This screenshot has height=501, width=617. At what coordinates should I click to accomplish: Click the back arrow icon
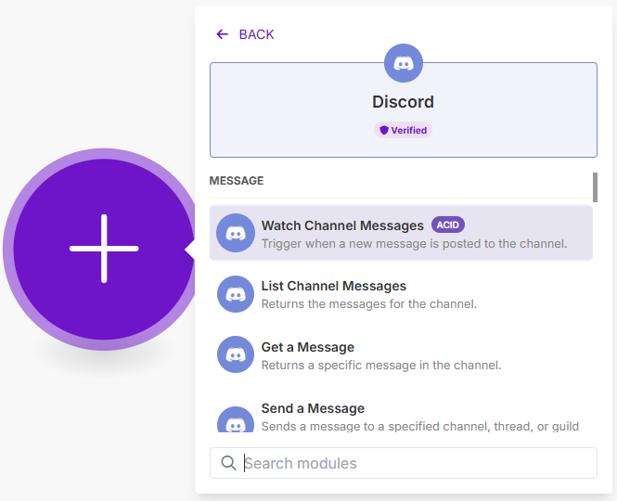tap(222, 34)
